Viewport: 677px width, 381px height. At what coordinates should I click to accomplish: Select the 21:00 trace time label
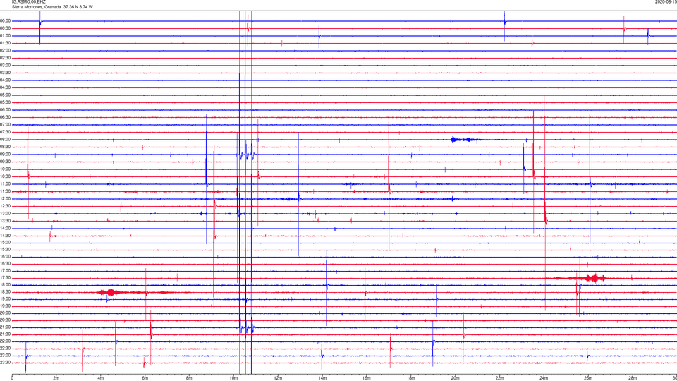click(6, 327)
